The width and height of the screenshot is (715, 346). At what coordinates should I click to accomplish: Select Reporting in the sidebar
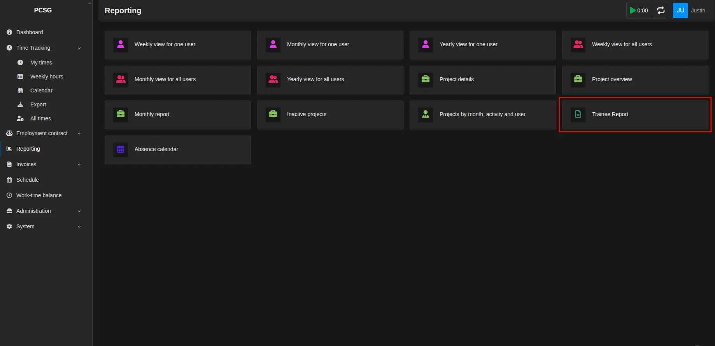(x=46, y=149)
